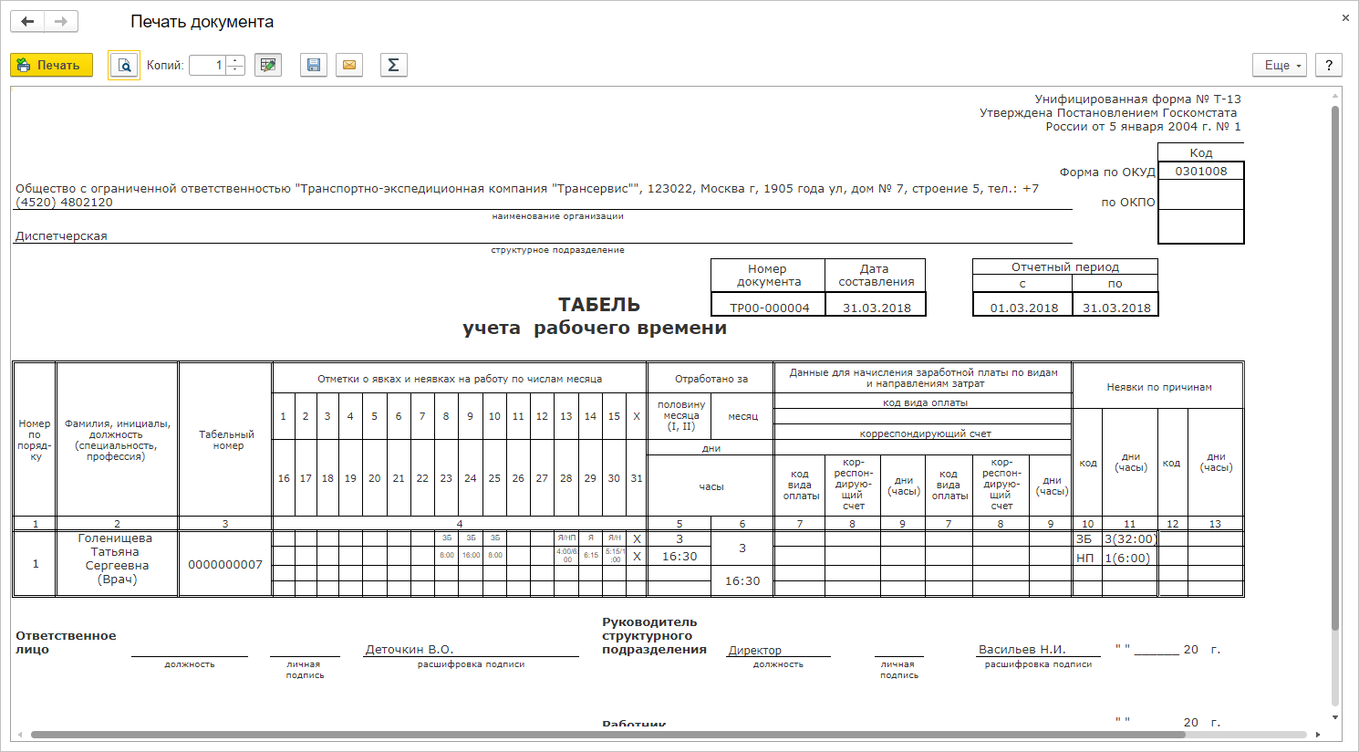The width and height of the screenshot is (1359, 752).
Task: Open help with the question mark button
Action: tap(1328, 66)
